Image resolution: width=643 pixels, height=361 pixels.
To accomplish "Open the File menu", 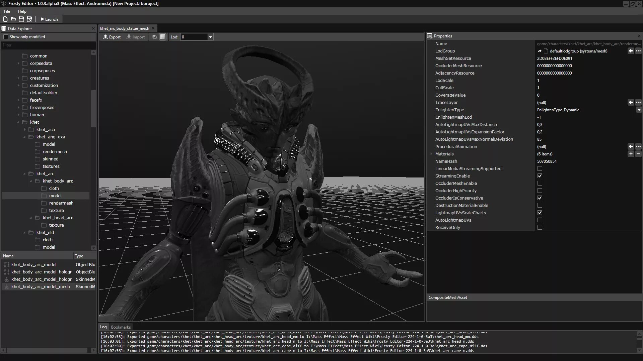I will (7, 11).
